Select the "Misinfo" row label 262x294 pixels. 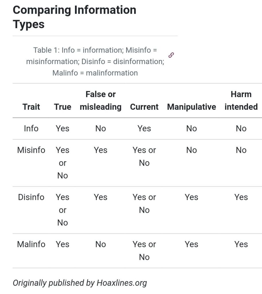click(x=31, y=150)
